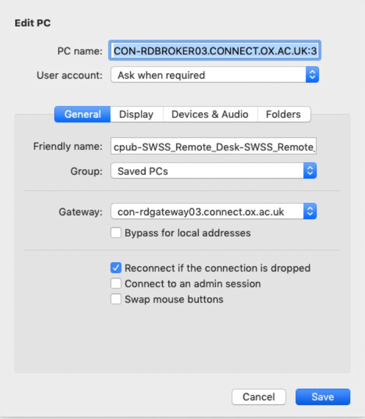365x419 pixels.
Task: Enable Bypass for local addresses
Action: coord(116,233)
